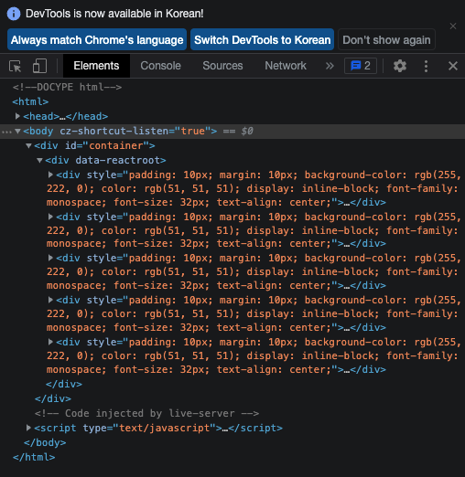Expand the fifth styled div node
The width and height of the screenshot is (465, 477).
point(50,342)
